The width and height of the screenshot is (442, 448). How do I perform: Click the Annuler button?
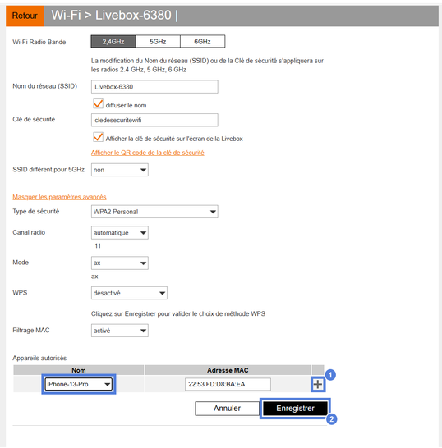click(227, 409)
